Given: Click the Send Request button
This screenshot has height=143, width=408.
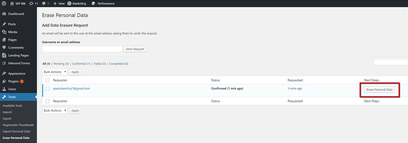Looking at the screenshot, I should coord(135,49).
